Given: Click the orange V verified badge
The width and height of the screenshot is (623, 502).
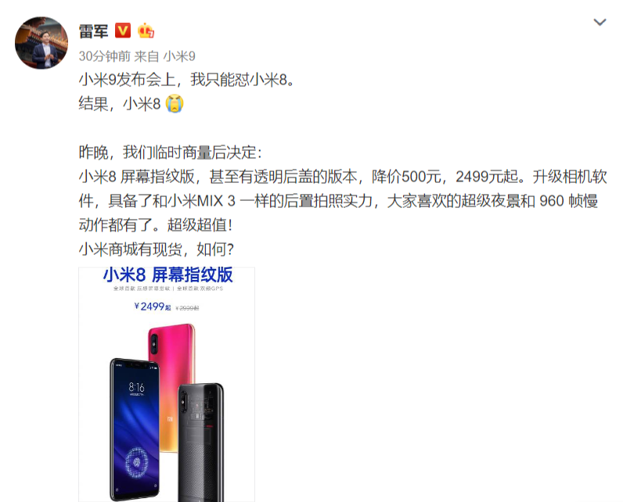Looking at the screenshot, I should 123,30.
